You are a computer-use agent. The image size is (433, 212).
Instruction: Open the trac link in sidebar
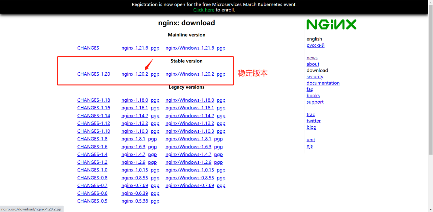tap(311, 114)
